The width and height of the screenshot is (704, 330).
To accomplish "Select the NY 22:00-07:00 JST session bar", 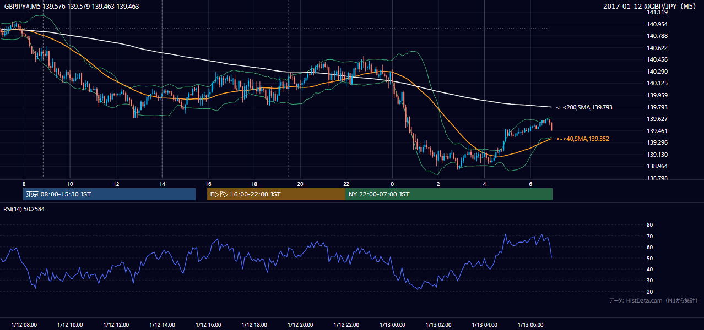I will tap(449, 194).
